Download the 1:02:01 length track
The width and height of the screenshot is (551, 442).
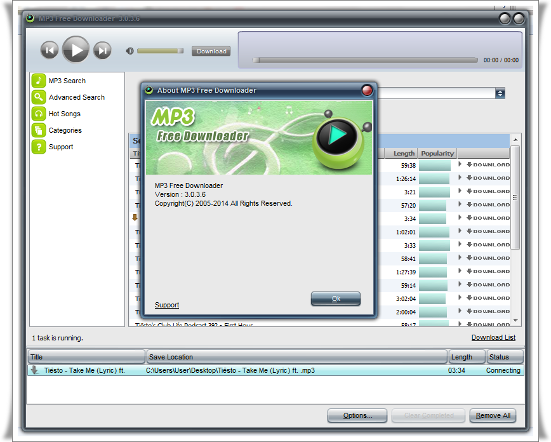[488, 231]
